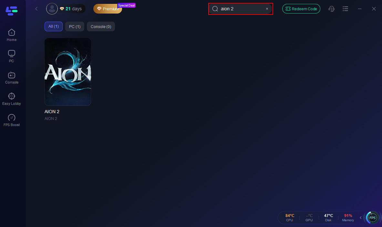The height and width of the screenshot is (227, 382).
Task: Open the Console section in sidebar
Action: pyautogui.click(x=12, y=78)
